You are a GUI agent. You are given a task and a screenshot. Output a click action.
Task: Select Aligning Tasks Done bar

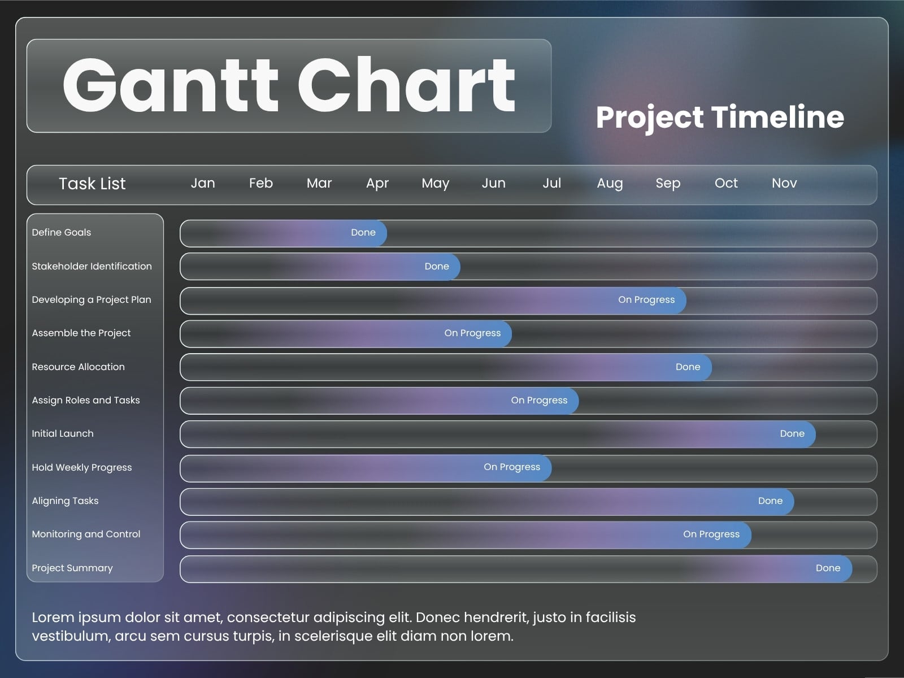pos(487,501)
